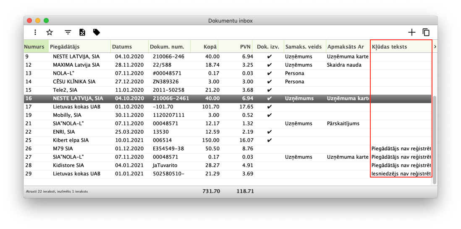Toggle Dok. izv. checkmark for Kibert elpa row
Viewport: 461px width, 229px height.
click(269, 140)
